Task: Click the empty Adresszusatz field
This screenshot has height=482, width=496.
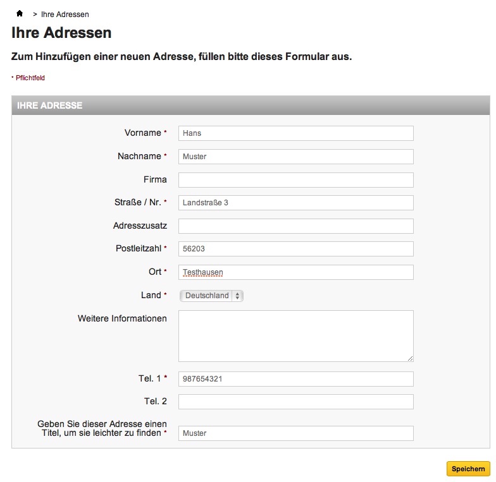Action: pyautogui.click(x=295, y=226)
